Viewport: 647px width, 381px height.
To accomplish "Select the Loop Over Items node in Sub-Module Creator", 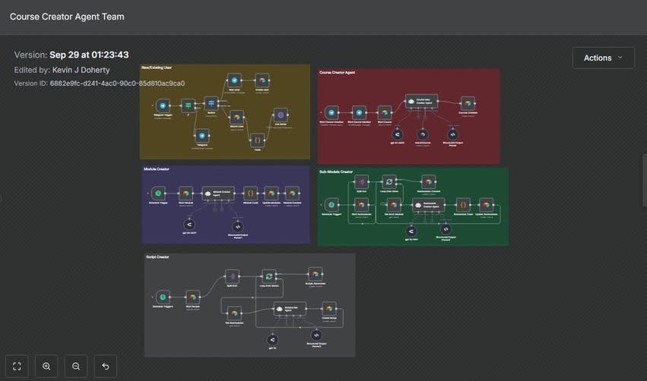I will click(x=389, y=181).
